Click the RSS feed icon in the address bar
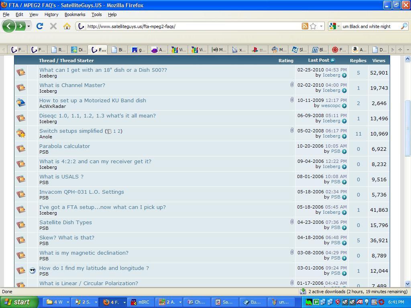 click(305, 26)
